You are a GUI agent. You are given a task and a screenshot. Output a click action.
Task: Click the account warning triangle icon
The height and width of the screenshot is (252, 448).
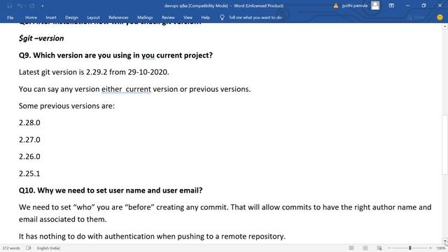coord(336,6)
